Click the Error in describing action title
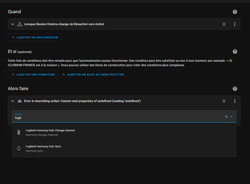The width and height of the screenshot is (250, 184). 82,101
